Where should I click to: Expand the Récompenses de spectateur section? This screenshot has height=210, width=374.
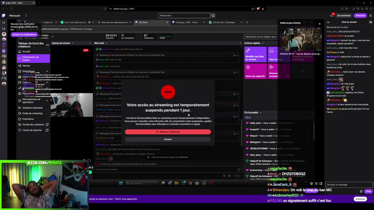click(x=47, y=101)
